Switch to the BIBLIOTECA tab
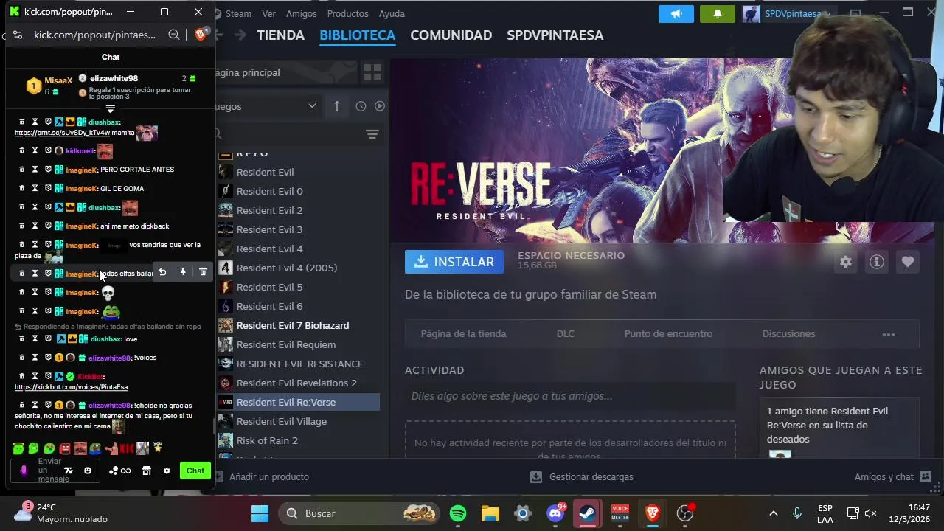This screenshot has width=944, height=531. click(358, 35)
